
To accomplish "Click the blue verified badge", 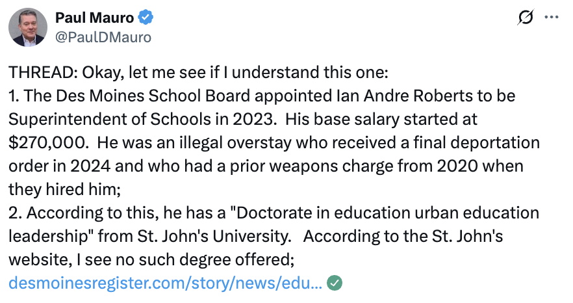I will pos(144,19).
